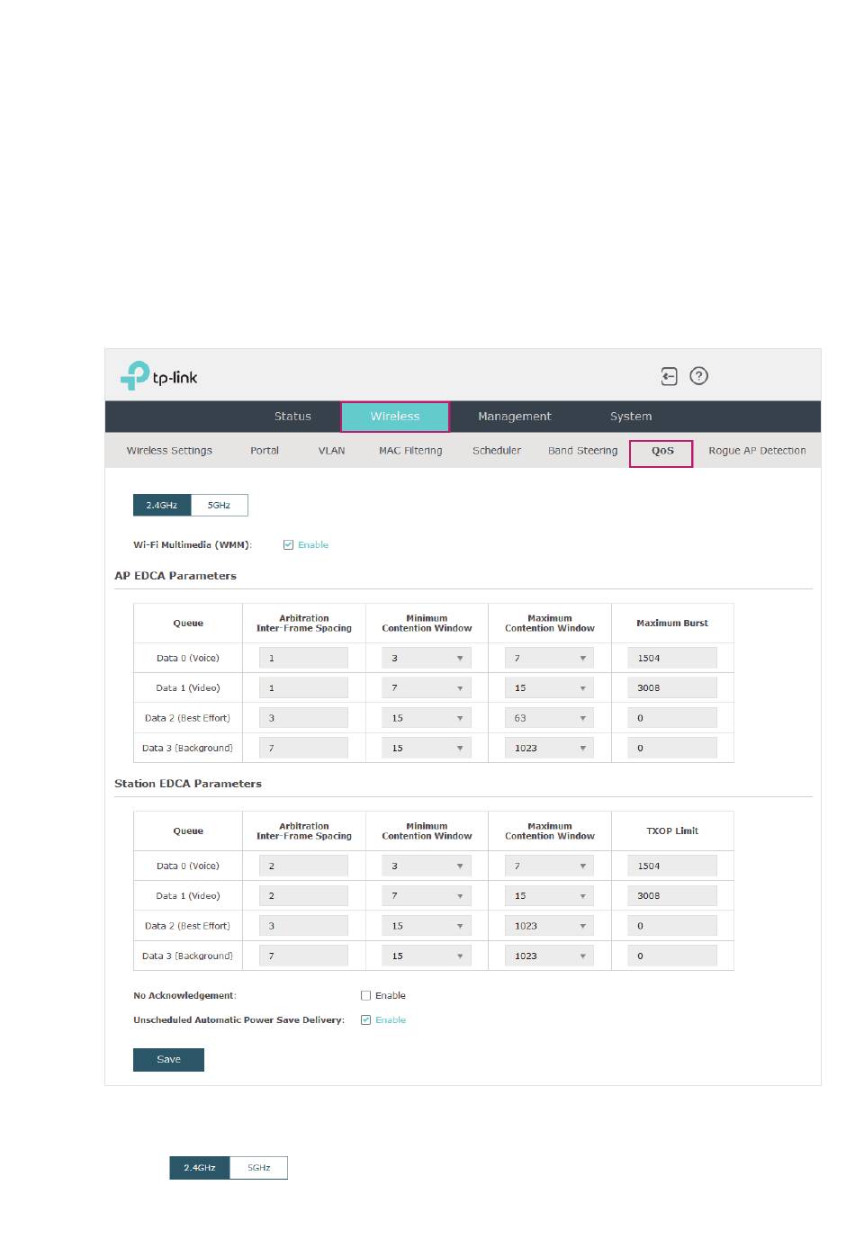Open the Status main tab

pyautogui.click(x=292, y=417)
